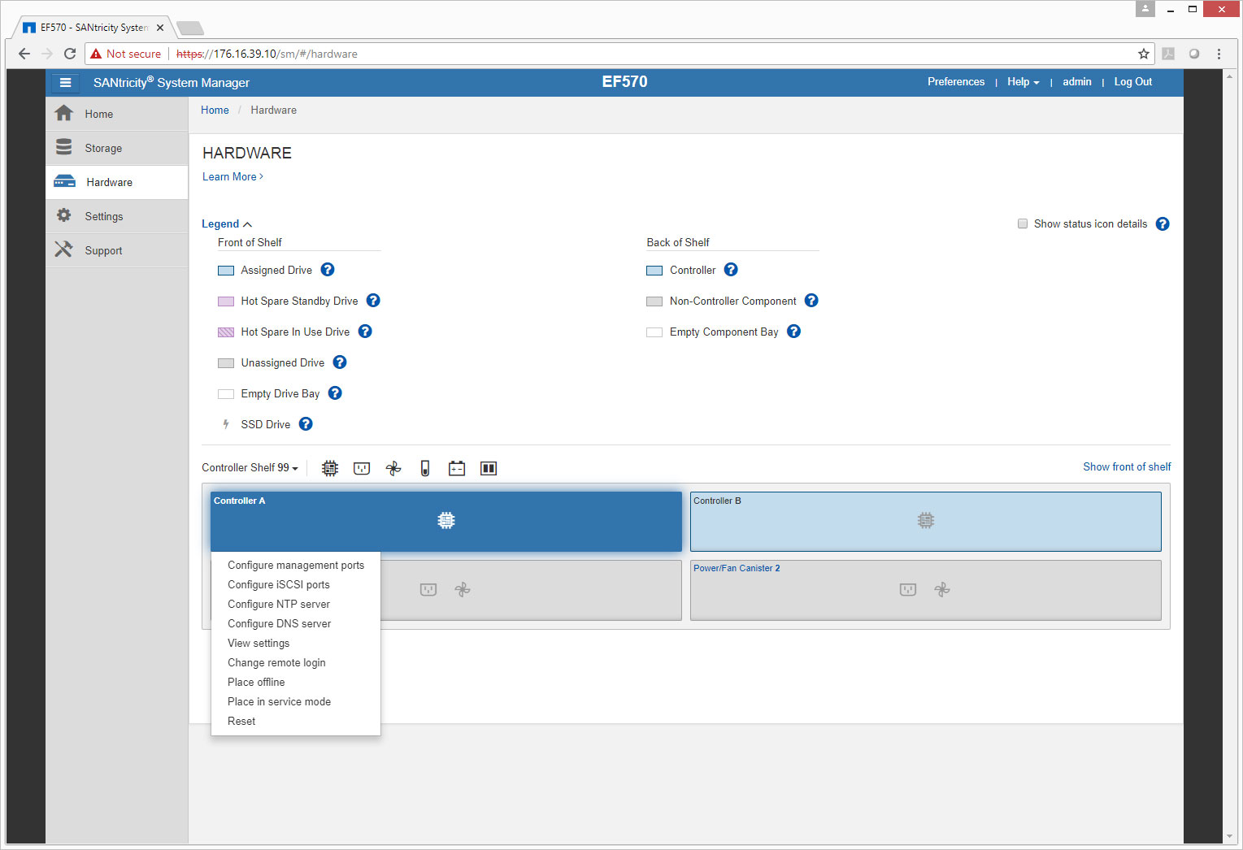Expand the Help dropdown menu
The image size is (1243, 850).
(1023, 82)
